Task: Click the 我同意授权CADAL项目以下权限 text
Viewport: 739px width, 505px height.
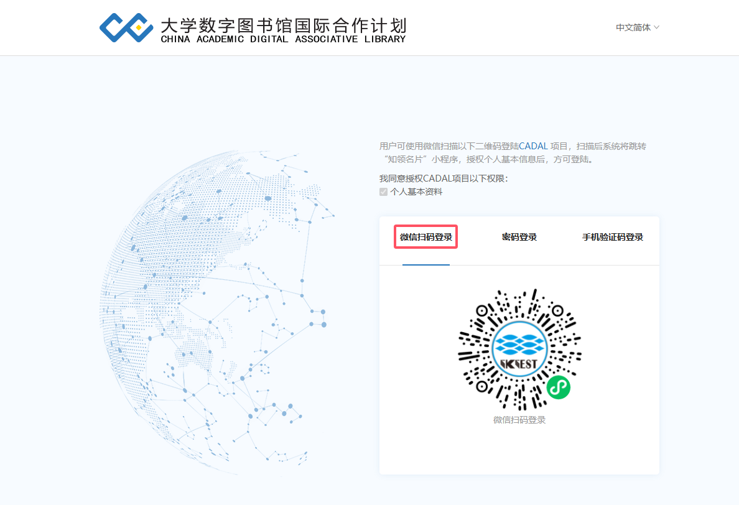Action: (444, 178)
